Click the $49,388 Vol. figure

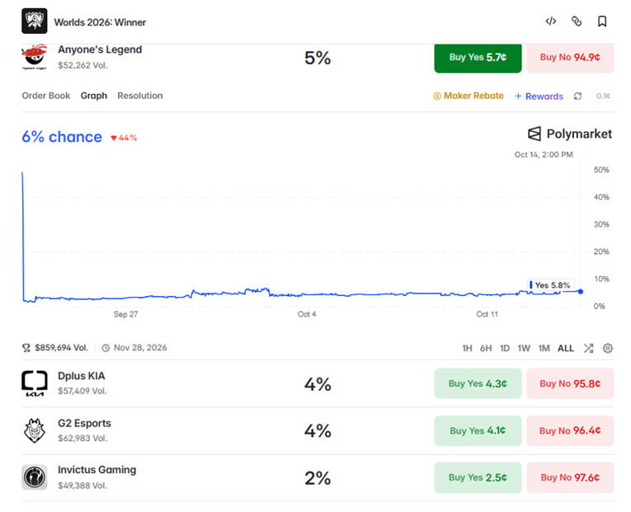(82, 486)
